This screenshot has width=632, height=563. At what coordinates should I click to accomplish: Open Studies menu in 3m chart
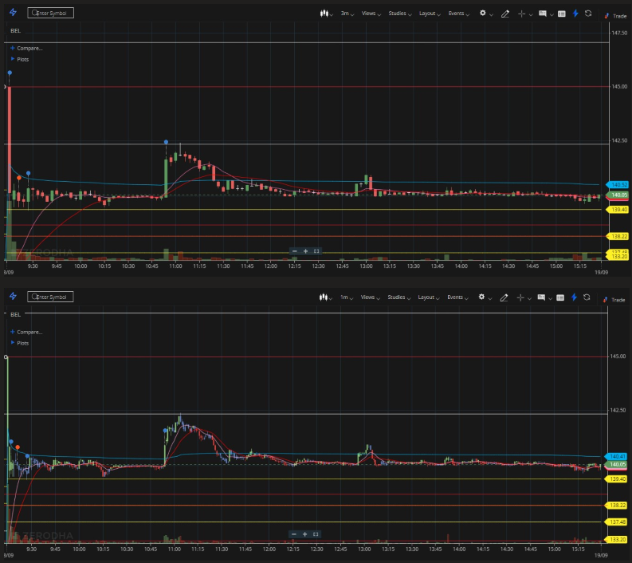pyautogui.click(x=400, y=14)
